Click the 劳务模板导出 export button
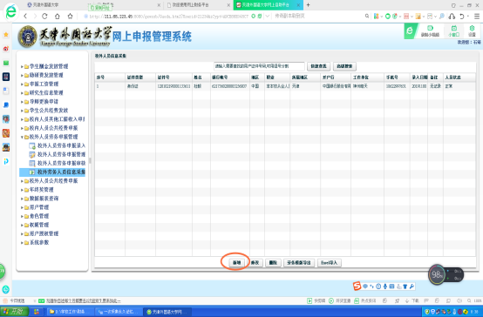Screen dimensions: 483x317 298,262
